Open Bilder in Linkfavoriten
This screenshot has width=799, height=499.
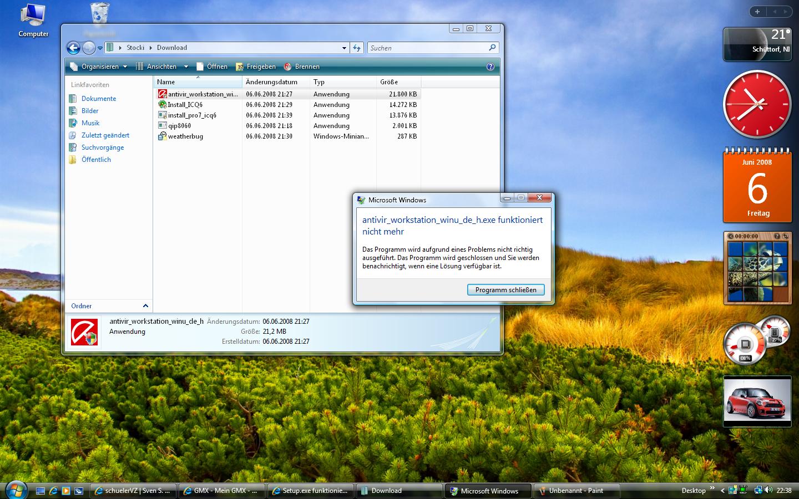tap(85, 111)
